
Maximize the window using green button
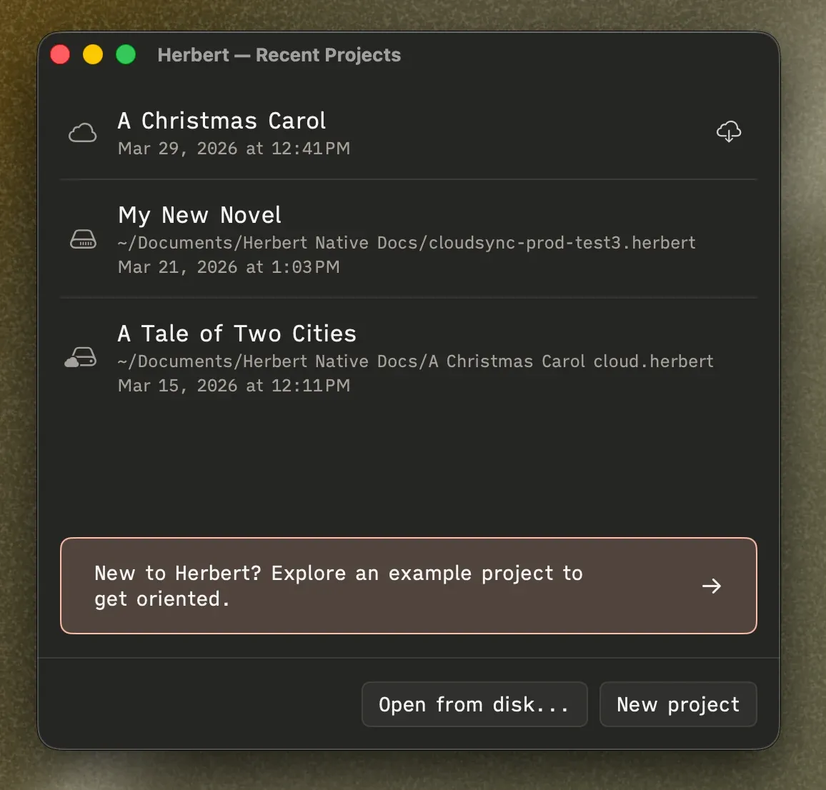[x=126, y=55]
